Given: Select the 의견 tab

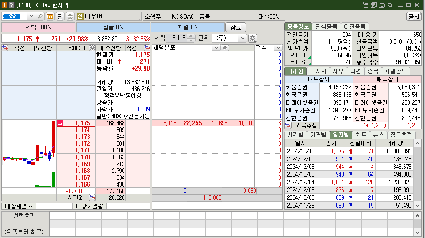Looking at the screenshot, I should coord(355,71).
